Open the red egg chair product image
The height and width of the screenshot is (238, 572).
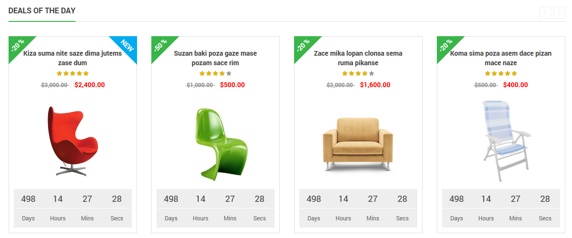73,141
